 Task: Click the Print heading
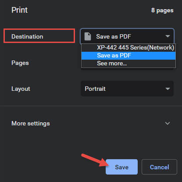[20, 10]
